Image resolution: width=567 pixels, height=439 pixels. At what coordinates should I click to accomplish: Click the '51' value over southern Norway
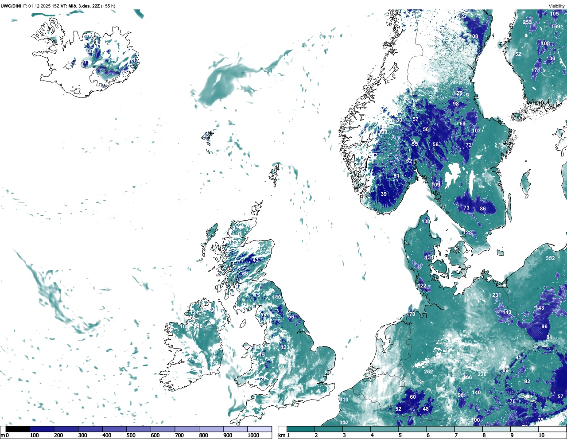coord(396,176)
